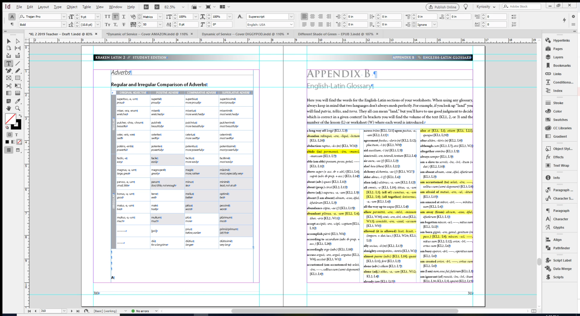580x316 pixels.
Task: Pick the Rectangle Frame tool
Action: 9,78
